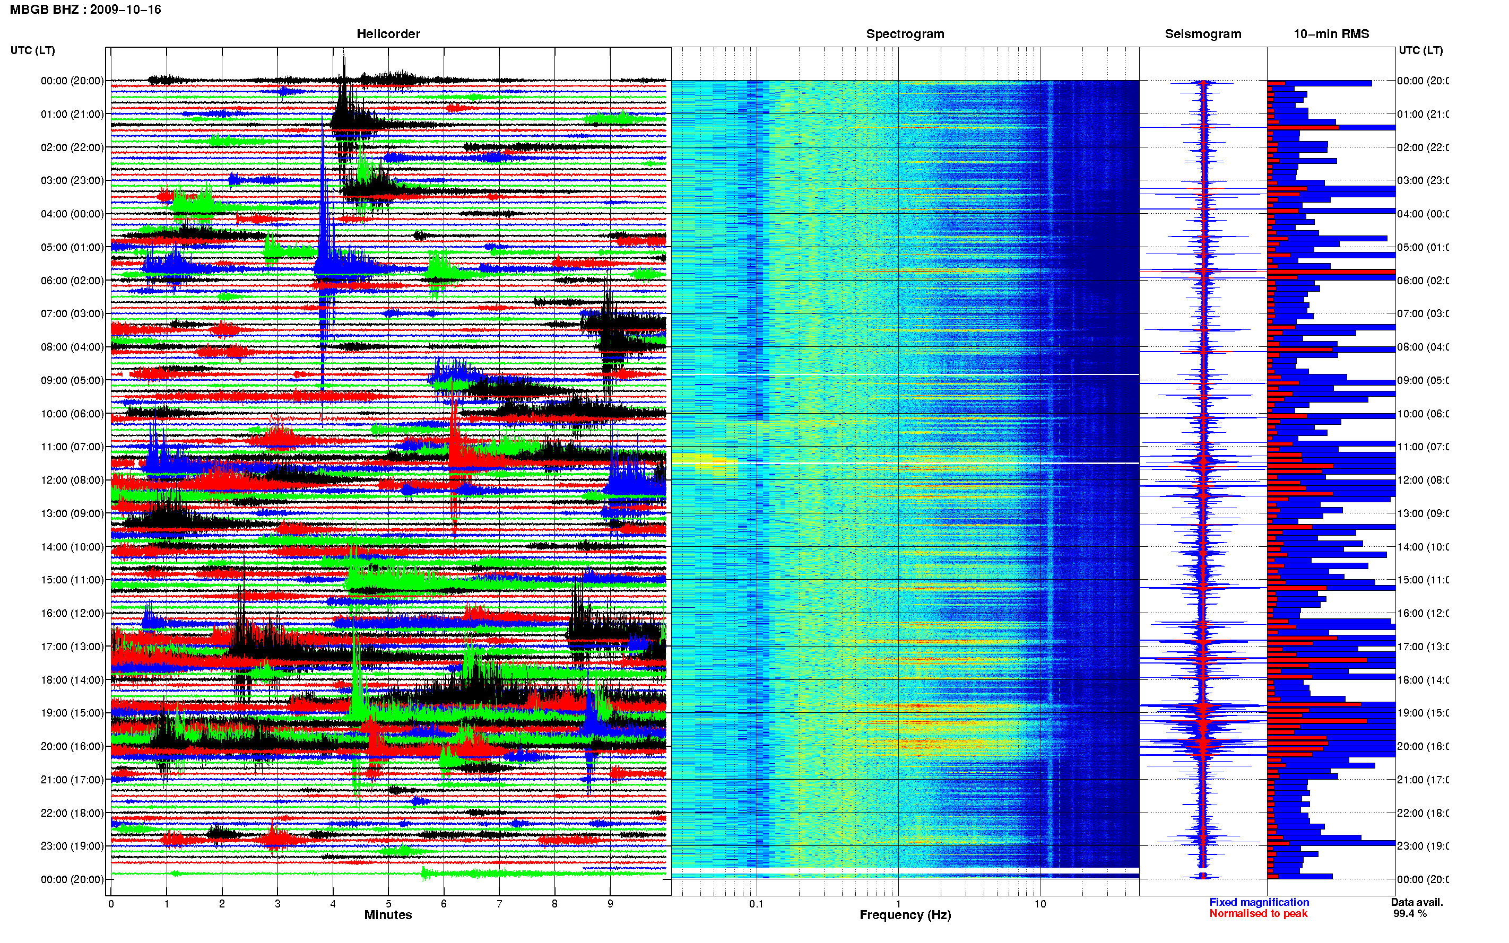Click the left 07:00 (03:00) time label

click(72, 313)
